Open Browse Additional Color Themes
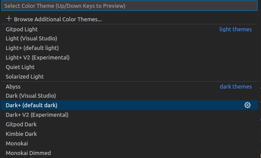 click(x=129, y=19)
